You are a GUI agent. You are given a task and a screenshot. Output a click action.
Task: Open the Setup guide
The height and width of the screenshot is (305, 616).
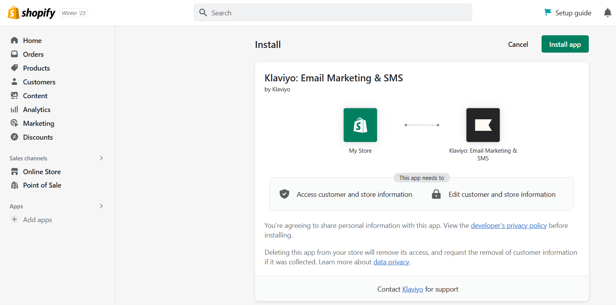(x=568, y=13)
